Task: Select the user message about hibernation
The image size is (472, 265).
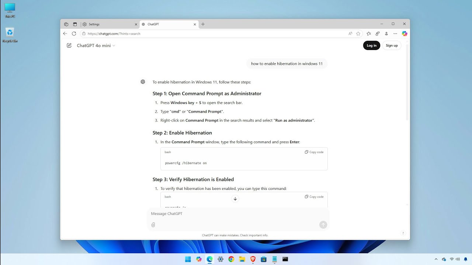Action: pyautogui.click(x=287, y=64)
